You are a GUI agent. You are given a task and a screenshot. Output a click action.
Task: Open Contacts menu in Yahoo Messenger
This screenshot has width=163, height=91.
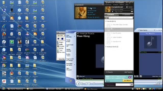point(115,5)
